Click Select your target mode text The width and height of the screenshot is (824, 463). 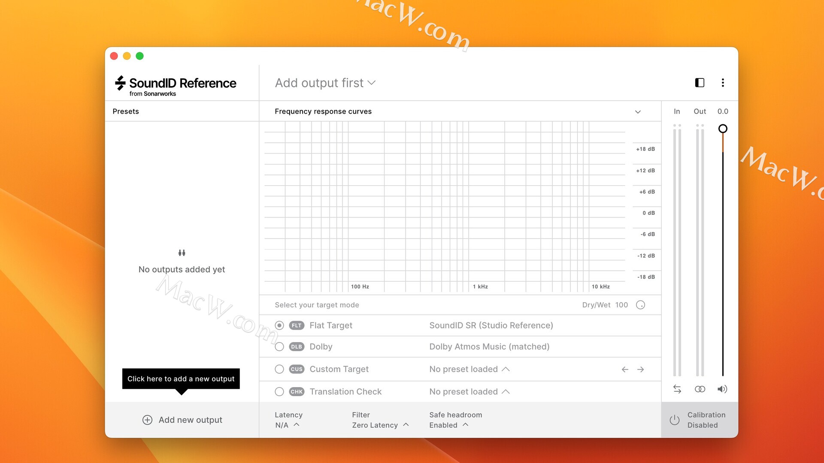[317, 305]
